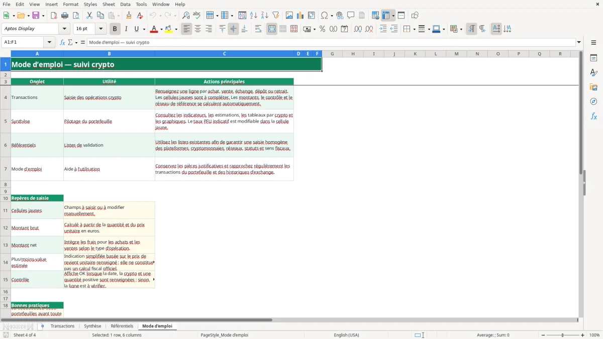
Task: Switch to the Synthèse sheet tab
Action: pyautogui.click(x=92, y=326)
